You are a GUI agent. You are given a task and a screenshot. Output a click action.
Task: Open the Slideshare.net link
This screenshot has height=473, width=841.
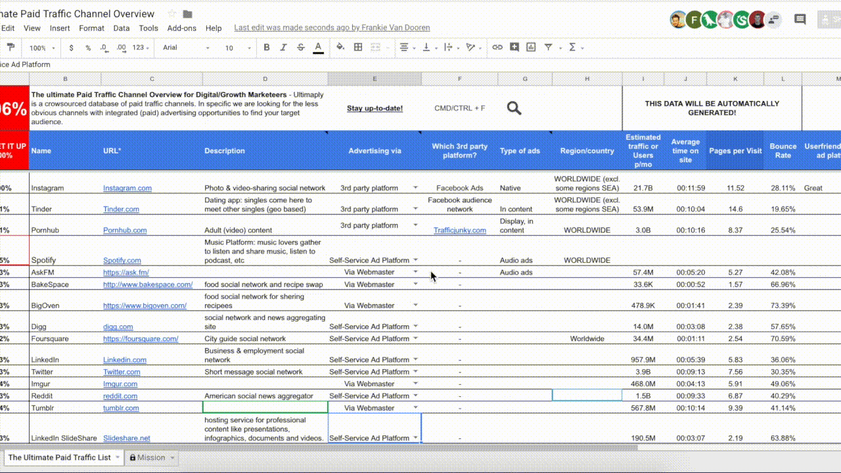click(x=127, y=438)
